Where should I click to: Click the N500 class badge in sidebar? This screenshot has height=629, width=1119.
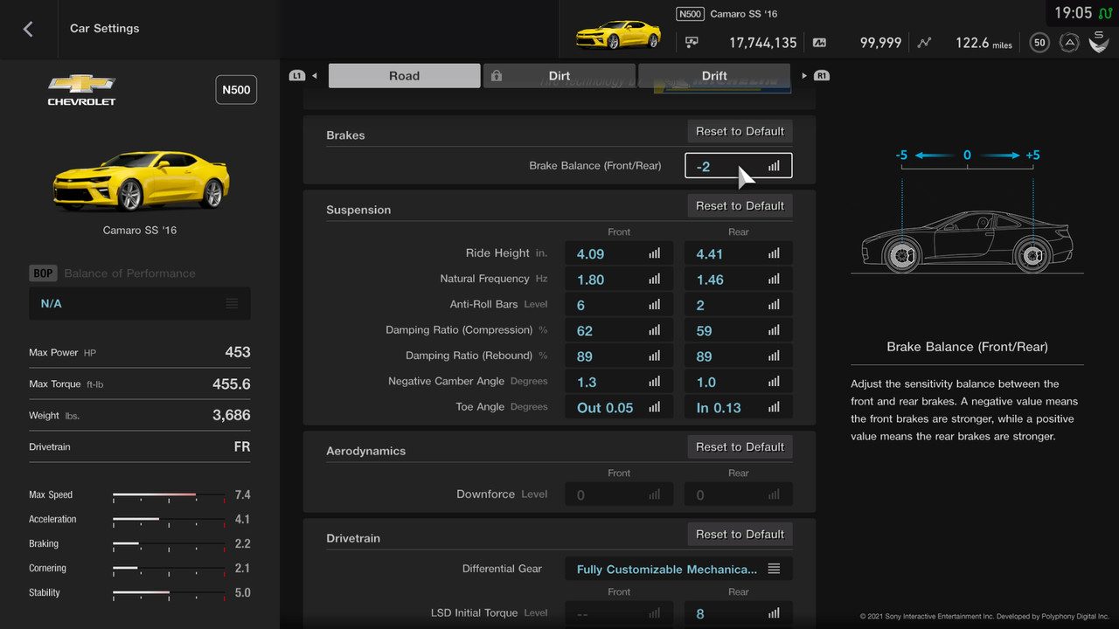tap(236, 90)
